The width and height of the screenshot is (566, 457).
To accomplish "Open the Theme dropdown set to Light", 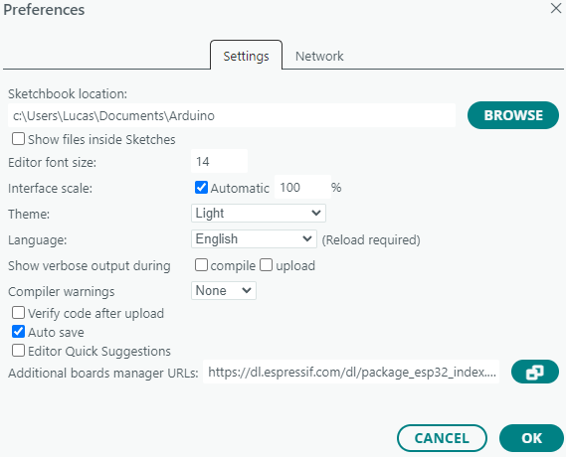I will click(x=259, y=213).
